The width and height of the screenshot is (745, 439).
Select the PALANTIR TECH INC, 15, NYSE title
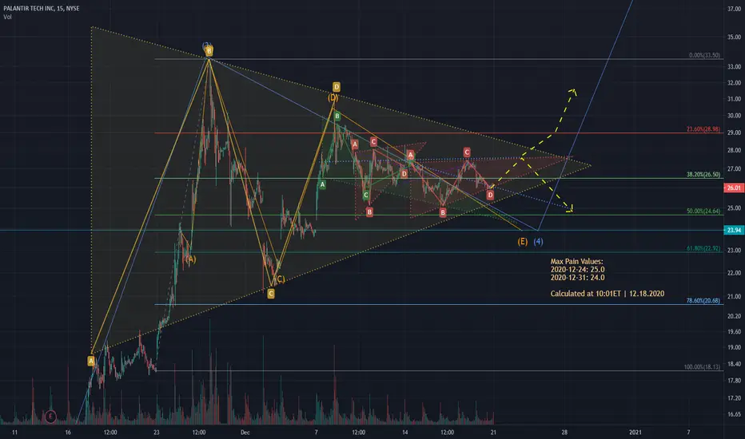(42, 9)
